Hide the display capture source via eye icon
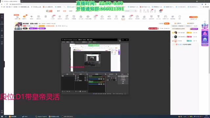 tap(85, 81)
